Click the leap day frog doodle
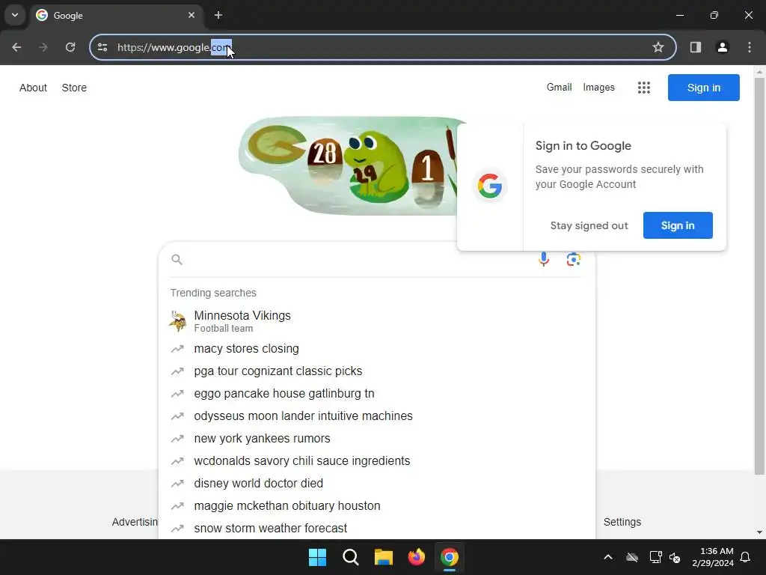 [x=349, y=166]
